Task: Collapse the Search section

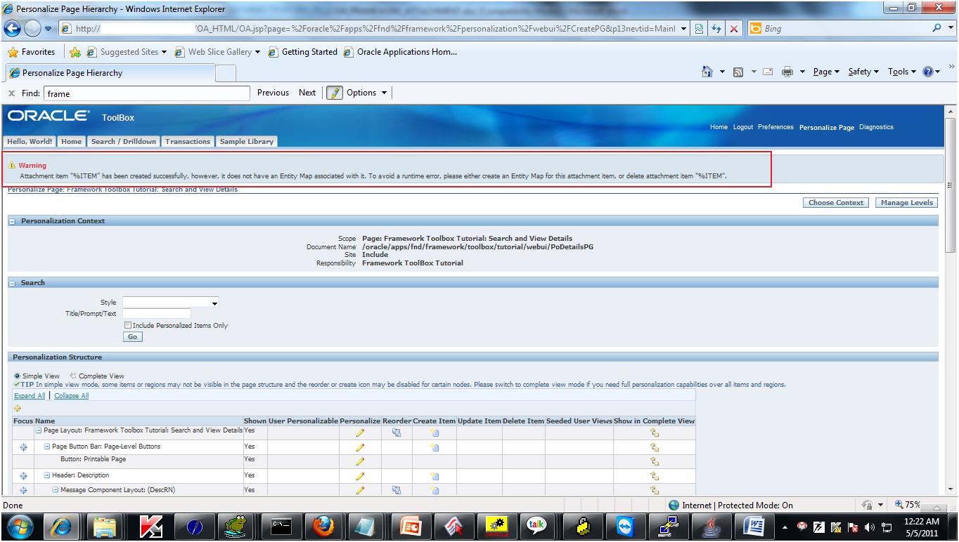Action: 13,283
